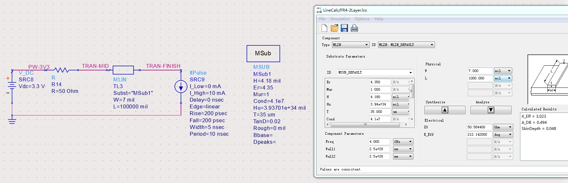Click the L length field 1000.000
This screenshot has width=568, height=183.
(480, 78)
